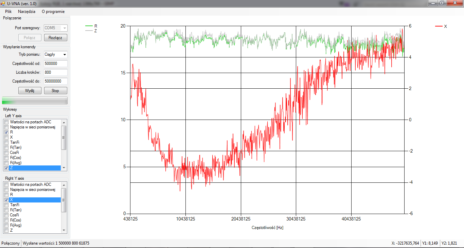Toggle Wartości na portach ADC in Left Y axis
Screen dimensions: 464x248
click(x=6, y=122)
